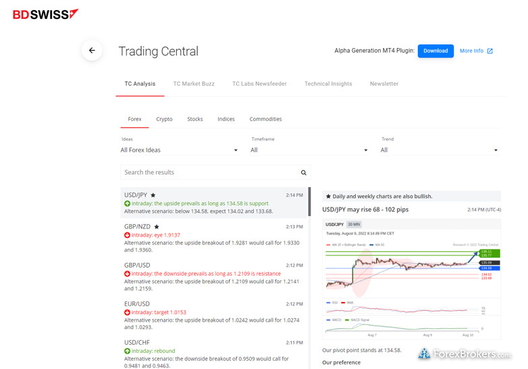Select the Stocks asset tab

click(x=195, y=119)
